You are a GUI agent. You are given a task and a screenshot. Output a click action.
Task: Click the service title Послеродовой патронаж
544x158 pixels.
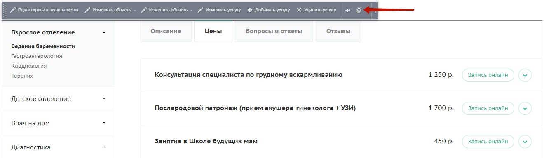(x=255, y=108)
